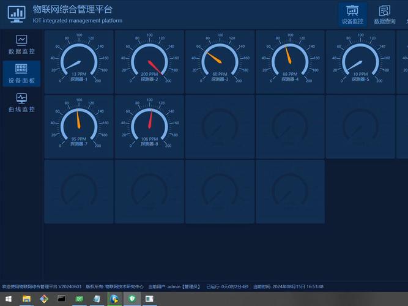The image size is (408, 306).
Task: Select the 探测器-1 gauge showing 13 PPM
Action: 78,61
